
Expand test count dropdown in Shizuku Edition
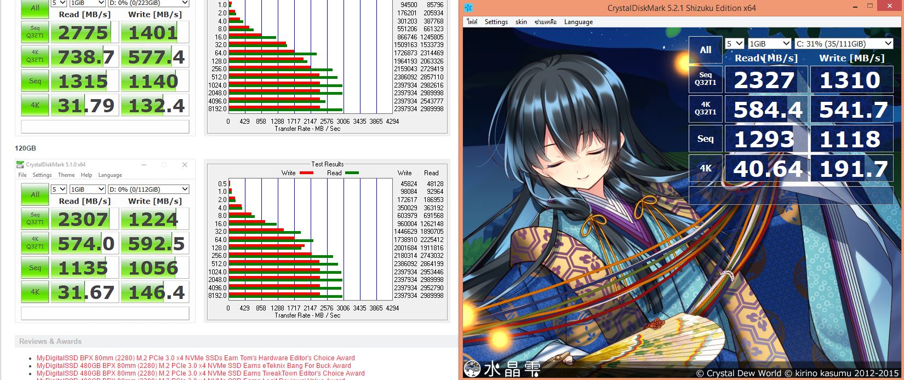click(734, 44)
